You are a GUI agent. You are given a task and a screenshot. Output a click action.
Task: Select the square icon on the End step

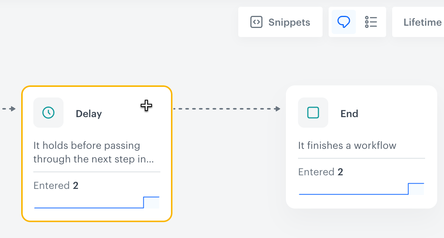tap(313, 113)
